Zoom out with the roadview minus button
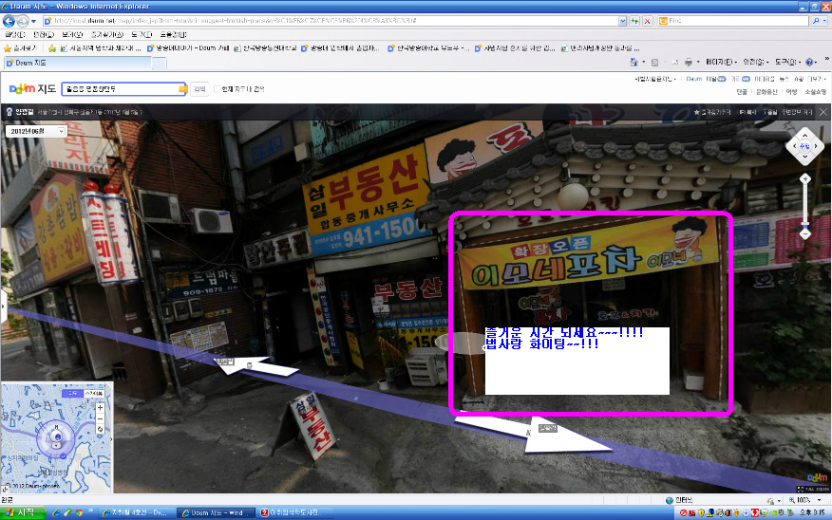 point(805,233)
